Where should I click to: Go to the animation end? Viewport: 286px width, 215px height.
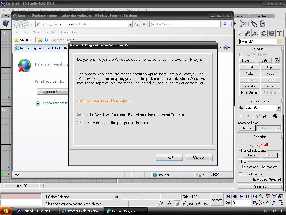click(255, 197)
